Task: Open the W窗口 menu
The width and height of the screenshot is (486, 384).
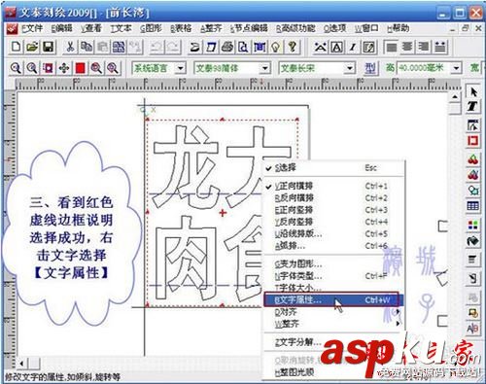Action: [366, 28]
